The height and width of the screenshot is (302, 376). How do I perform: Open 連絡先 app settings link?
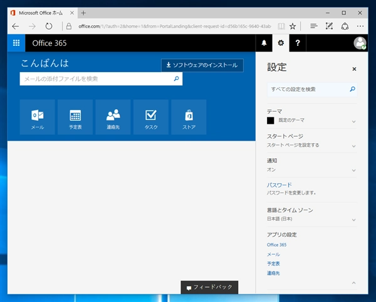tap(273, 273)
